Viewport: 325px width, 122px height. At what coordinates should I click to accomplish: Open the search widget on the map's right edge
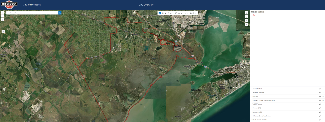247,13
